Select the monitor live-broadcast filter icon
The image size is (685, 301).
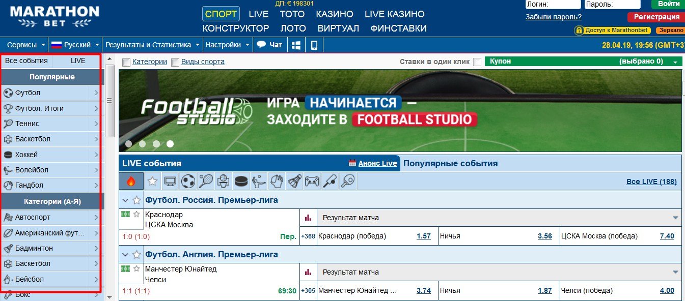(x=170, y=181)
